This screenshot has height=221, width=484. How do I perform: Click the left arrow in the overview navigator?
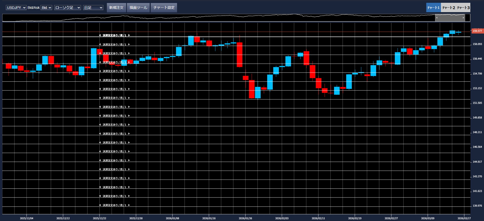[x=437, y=18]
